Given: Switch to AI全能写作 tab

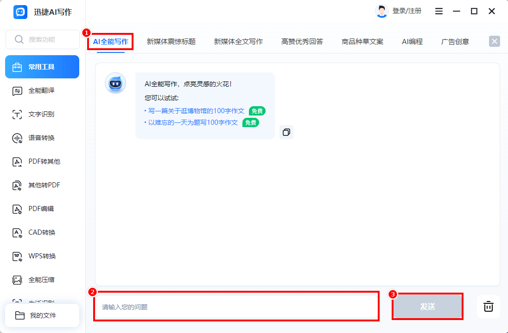Looking at the screenshot, I should (110, 41).
